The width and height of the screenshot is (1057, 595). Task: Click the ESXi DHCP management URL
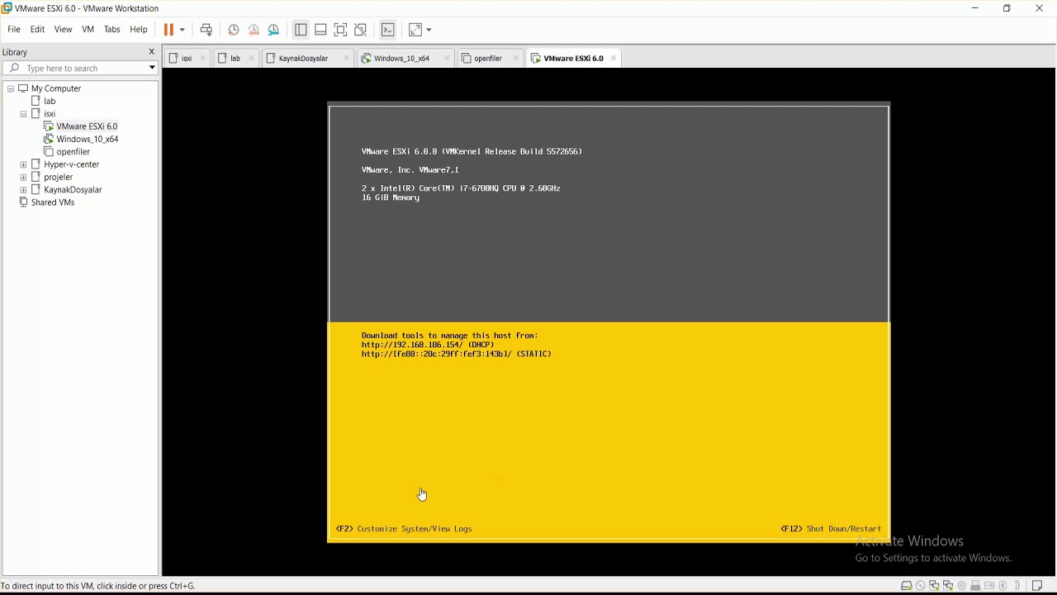(x=428, y=345)
